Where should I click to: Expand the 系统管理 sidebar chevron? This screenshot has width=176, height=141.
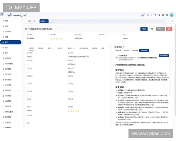pos(18,122)
